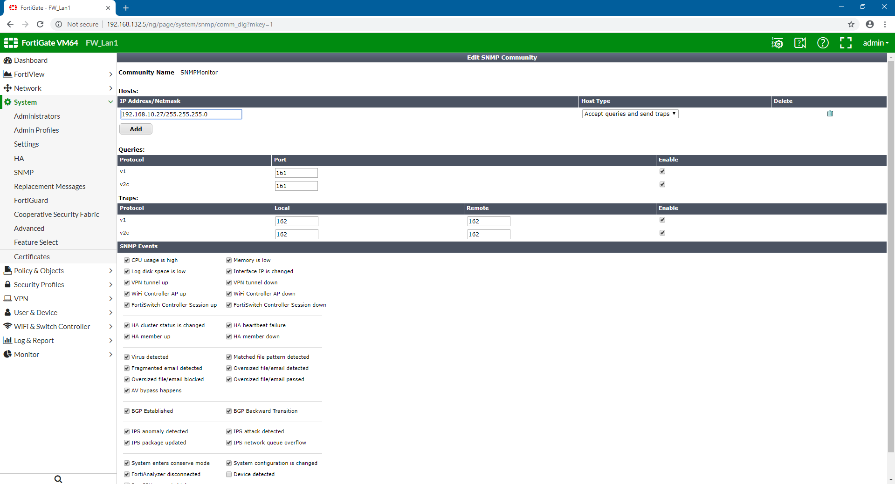Open the settings list gear icon in header
This screenshot has width=895, height=484.
pyautogui.click(x=777, y=43)
